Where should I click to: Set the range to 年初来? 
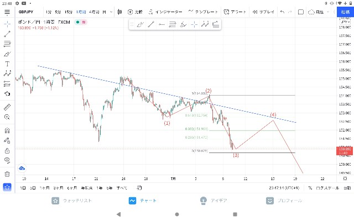point(87,188)
